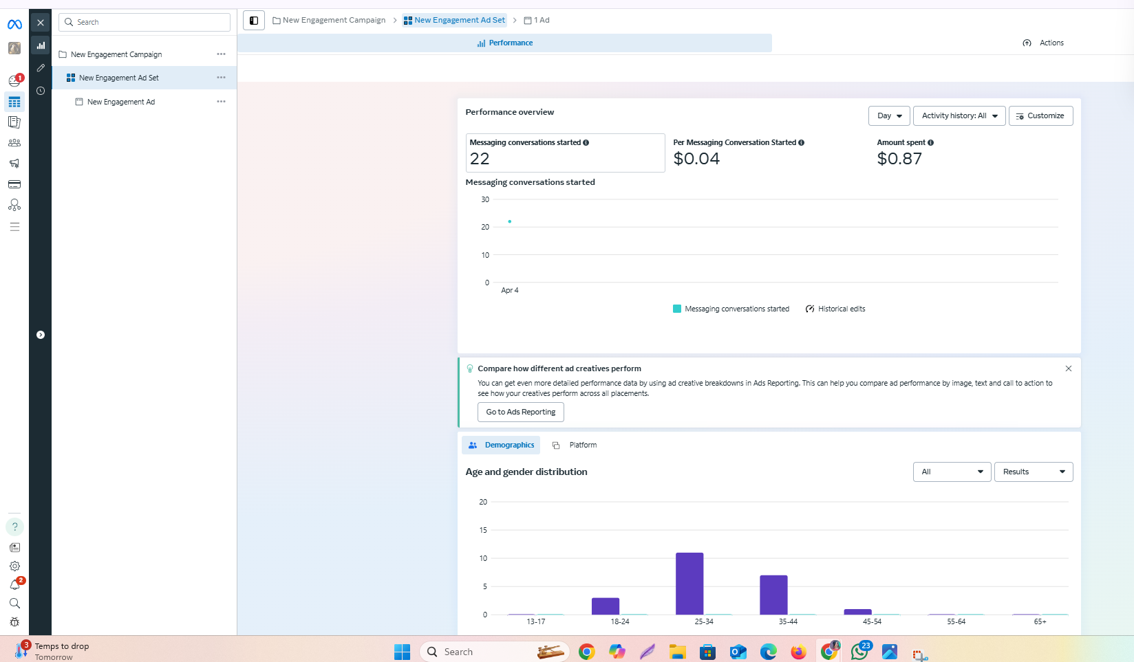
Task: Open the Billing credit card icon
Action: pyautogui.click(x=14, y=184)
